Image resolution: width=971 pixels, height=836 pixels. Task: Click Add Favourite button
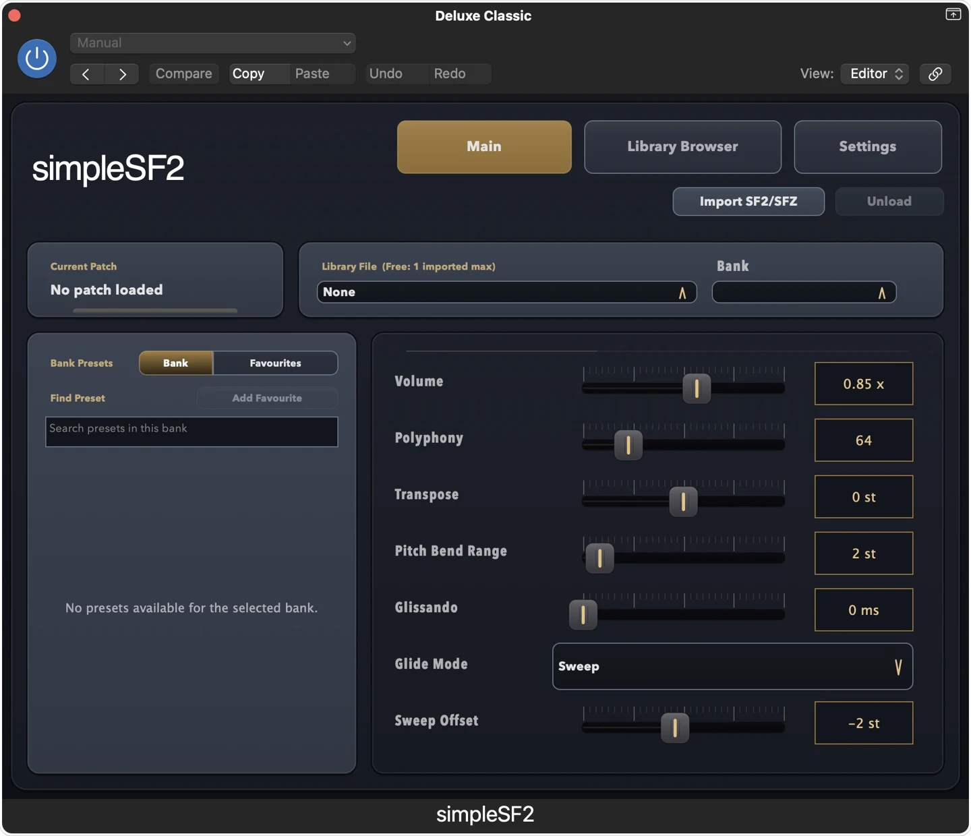[267, 398]
